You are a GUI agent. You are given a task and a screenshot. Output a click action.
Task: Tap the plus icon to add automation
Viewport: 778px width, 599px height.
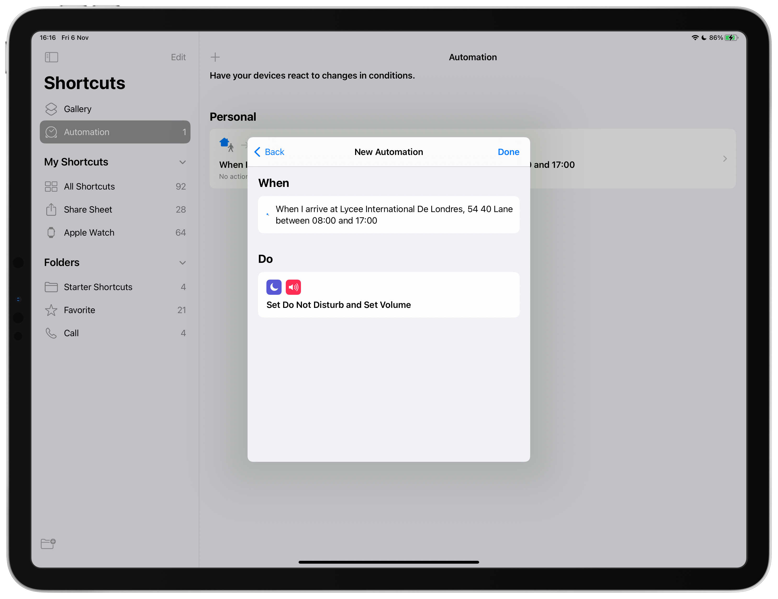pos(215,57)
